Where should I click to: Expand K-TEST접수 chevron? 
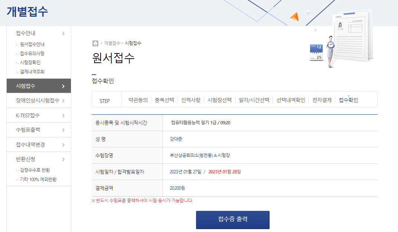[x=63, y=115]
